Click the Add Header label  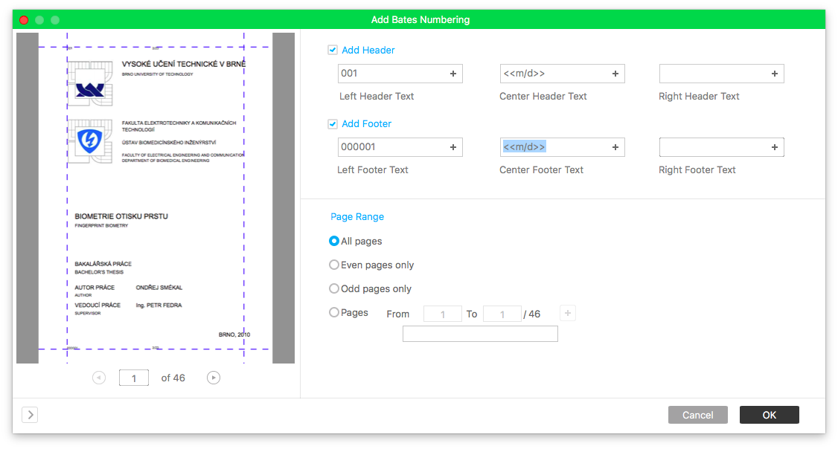pos(368,51)
